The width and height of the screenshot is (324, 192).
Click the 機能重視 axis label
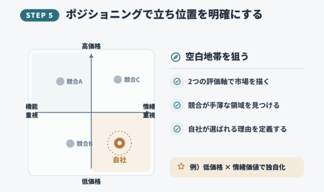coord(31,111)
